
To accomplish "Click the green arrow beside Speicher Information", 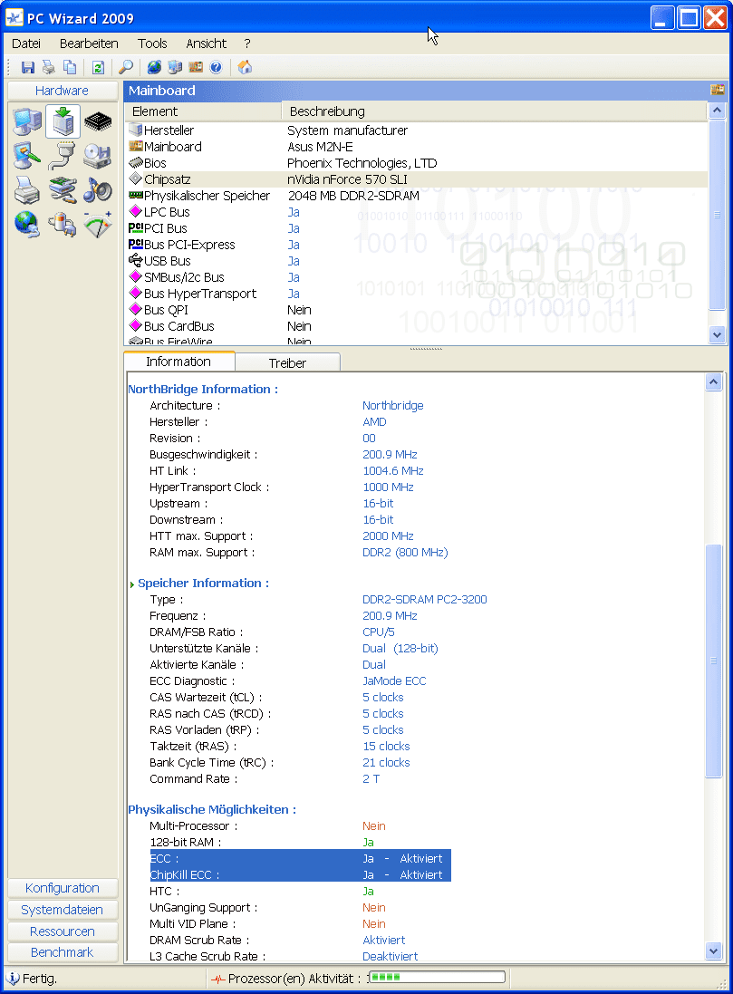I will click(132, 584).
